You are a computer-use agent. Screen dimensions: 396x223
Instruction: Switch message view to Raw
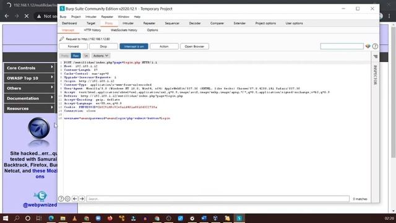75,56
